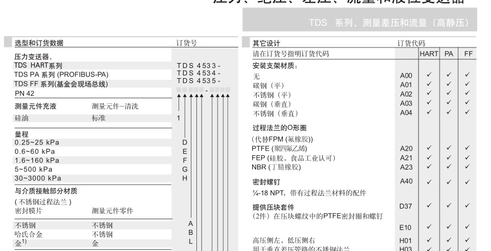Click the TDS PA 系列 (PROFIBUS-PA) row
The image size is (491, 251).
61,75
